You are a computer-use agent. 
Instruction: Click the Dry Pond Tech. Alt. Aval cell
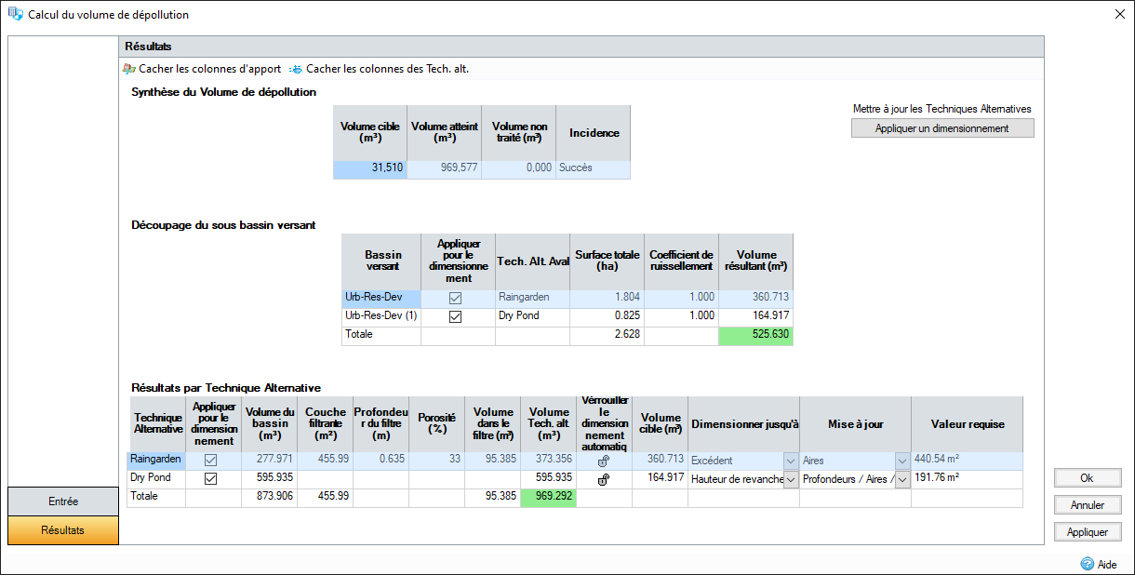(532, 316)
